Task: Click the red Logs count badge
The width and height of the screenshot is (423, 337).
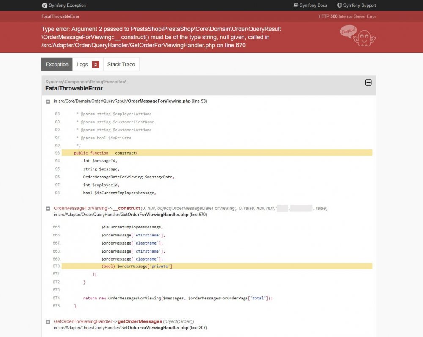Action: coord(96,64)
